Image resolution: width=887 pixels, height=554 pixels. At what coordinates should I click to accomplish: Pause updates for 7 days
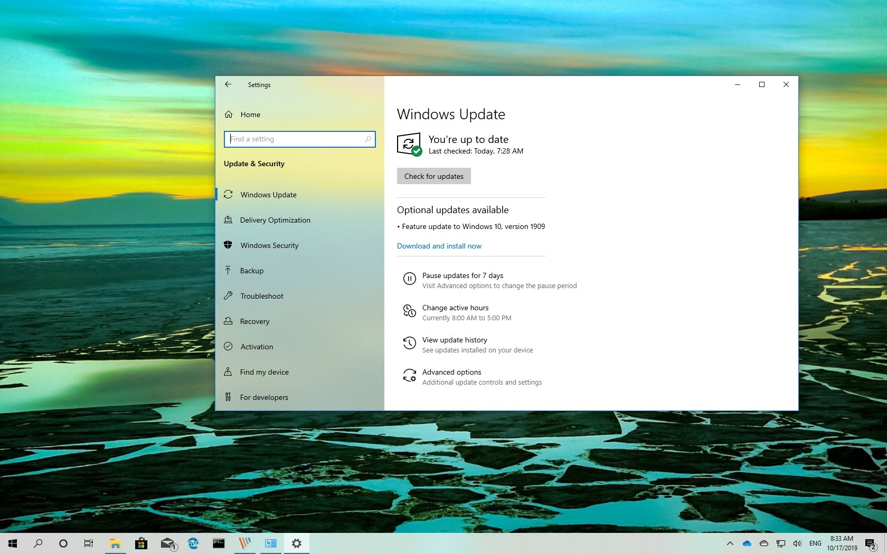(x=462, y=275)
